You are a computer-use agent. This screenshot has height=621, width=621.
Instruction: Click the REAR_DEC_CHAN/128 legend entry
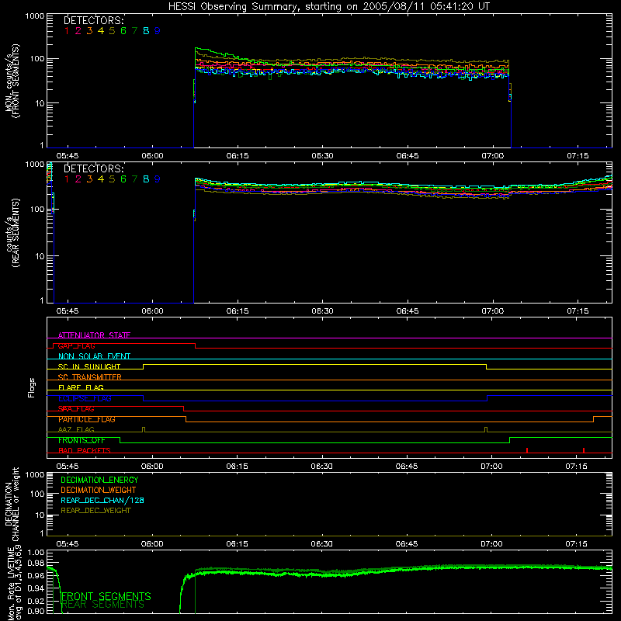[x=102, y=500]
